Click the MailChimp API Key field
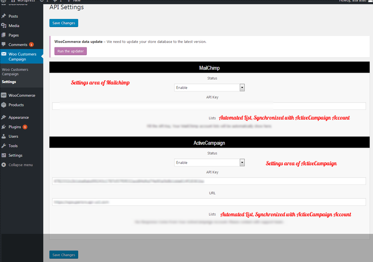Viewport: 373px width, 262px height. coord(209,106)
